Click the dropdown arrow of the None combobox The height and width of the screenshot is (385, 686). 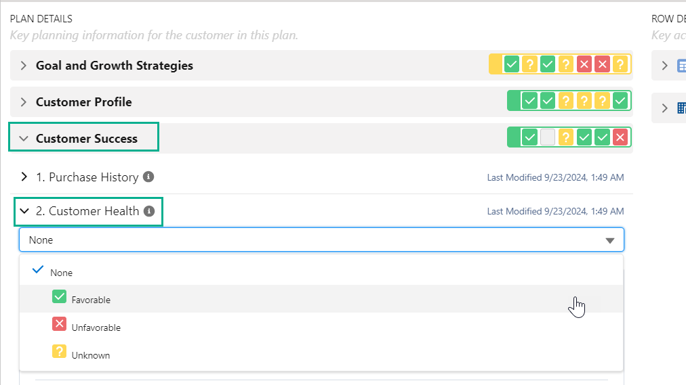(609, 240)
